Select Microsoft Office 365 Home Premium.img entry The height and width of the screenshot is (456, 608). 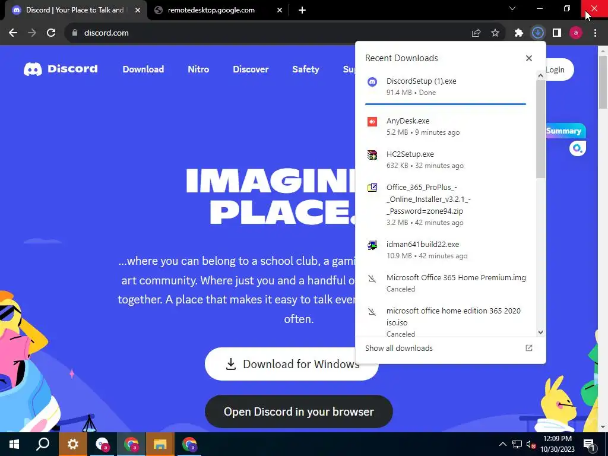click(x=445, y=283)
